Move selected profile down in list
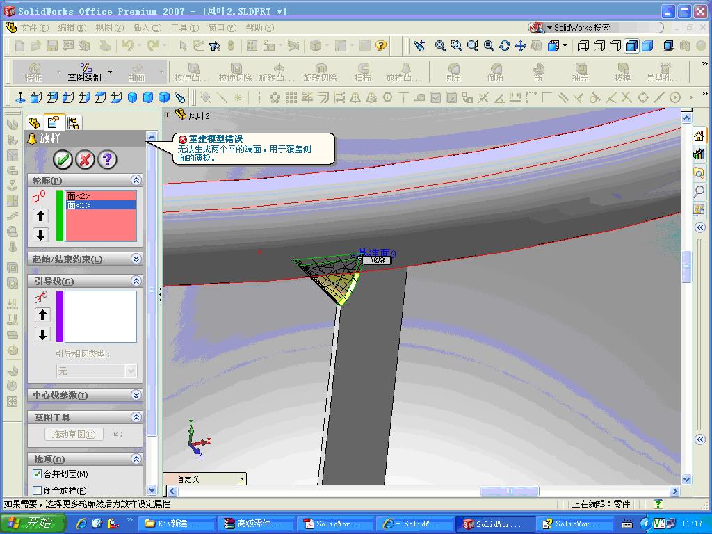The width and height of the screenshot is (712, 534). pyautogui.click(x=41, y=235)
